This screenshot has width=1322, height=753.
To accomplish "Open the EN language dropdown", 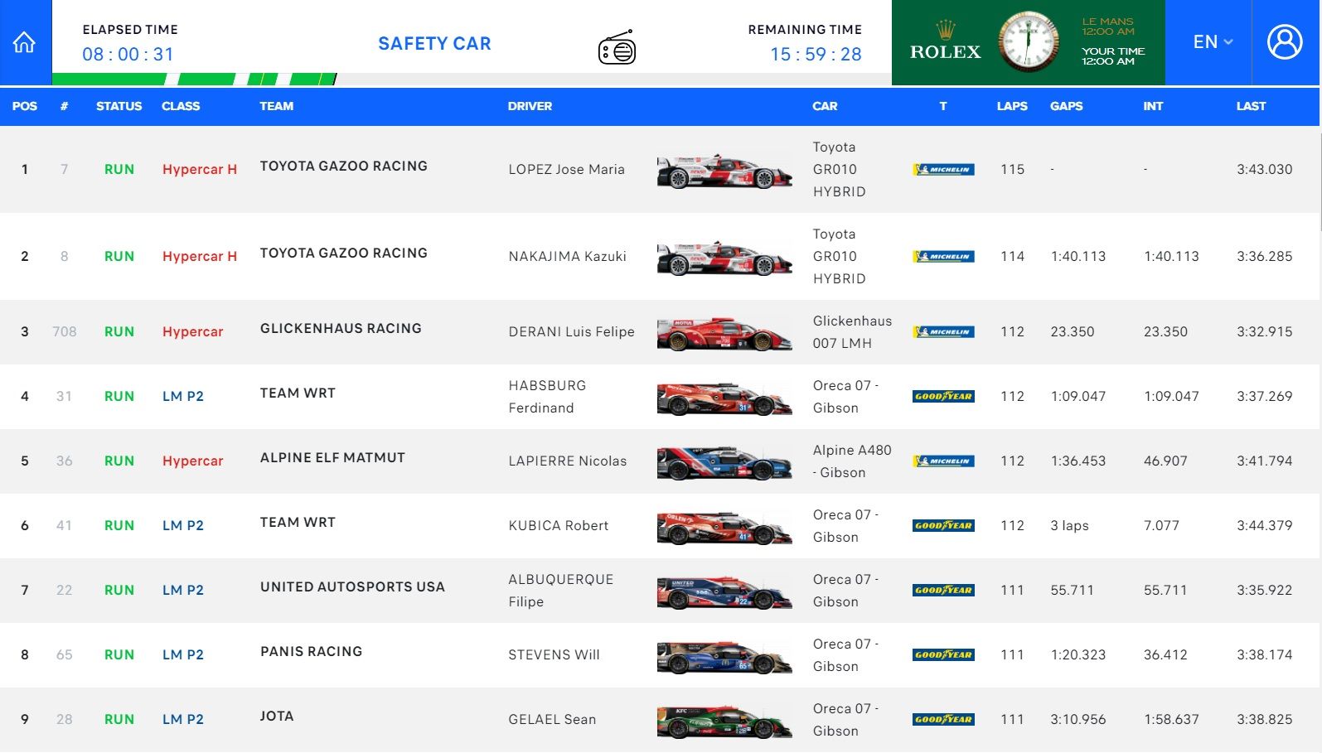I will click(x=1213, y=42).
